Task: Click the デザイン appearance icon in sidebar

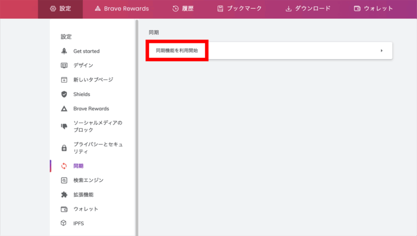Action: pyautogui.click(x=64, y=65)
